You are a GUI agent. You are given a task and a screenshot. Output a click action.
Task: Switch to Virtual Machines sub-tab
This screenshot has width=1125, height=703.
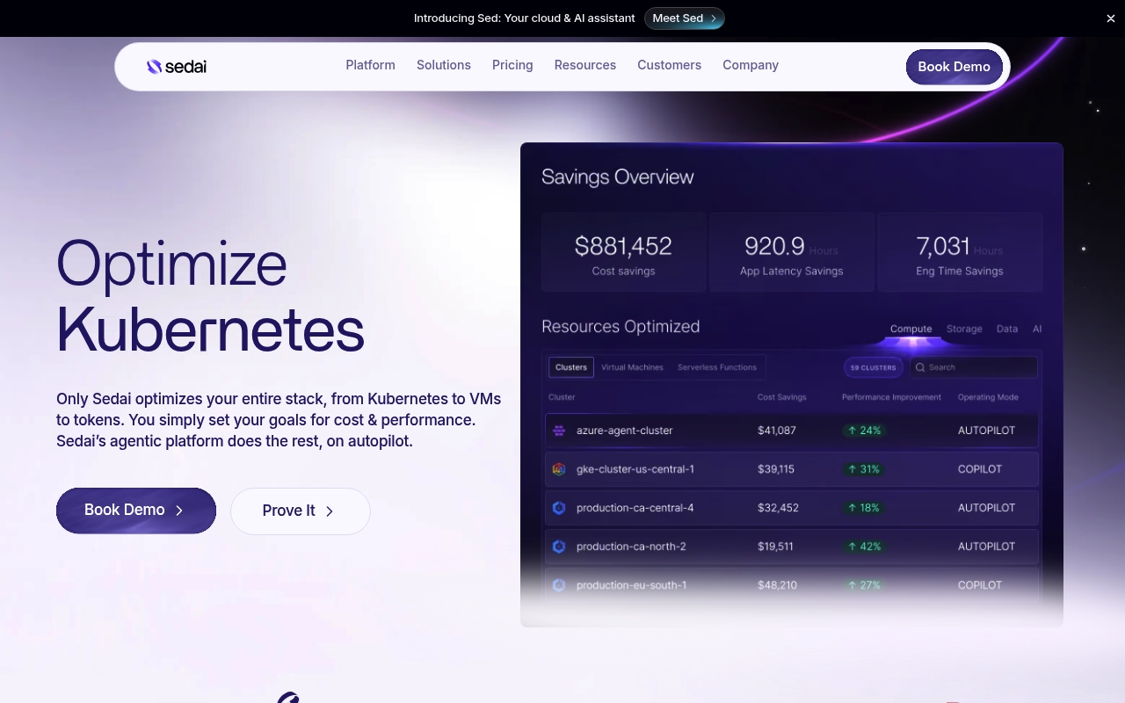632,367
